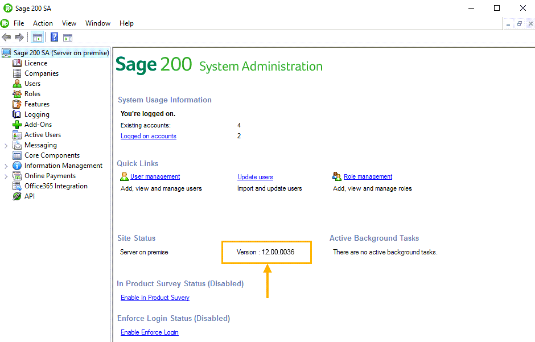Select the Active Users tree item
Image resolution: width=535 pixels, height=342 pixels.
[43, 135]
